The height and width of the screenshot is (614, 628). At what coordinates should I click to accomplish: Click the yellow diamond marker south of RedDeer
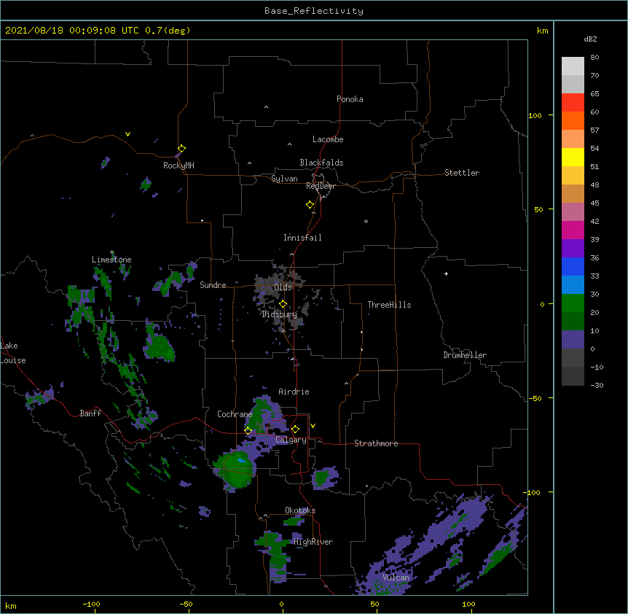[310, 205]
